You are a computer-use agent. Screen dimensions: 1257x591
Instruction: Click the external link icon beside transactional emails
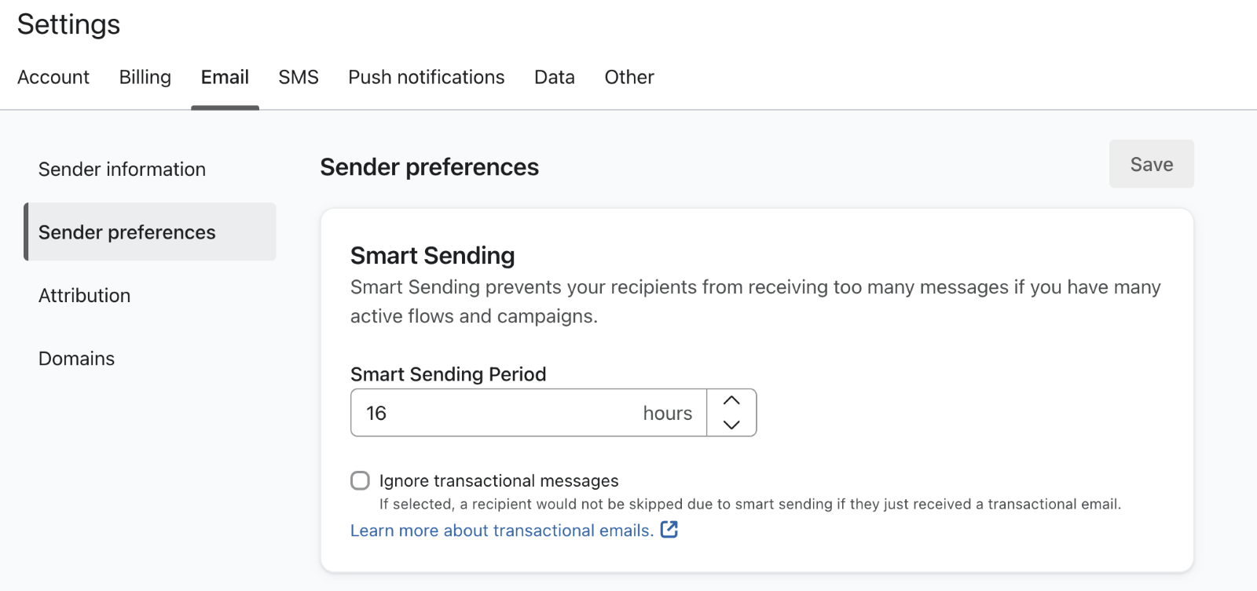coord(669,530)
